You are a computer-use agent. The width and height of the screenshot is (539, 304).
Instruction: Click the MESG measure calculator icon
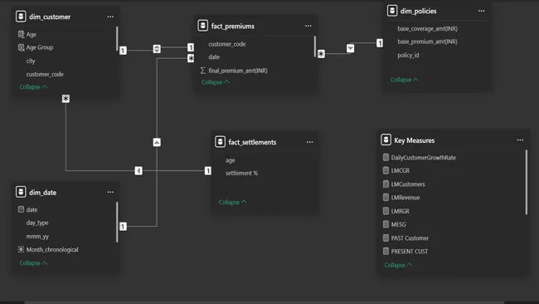[x=386, y=224]
